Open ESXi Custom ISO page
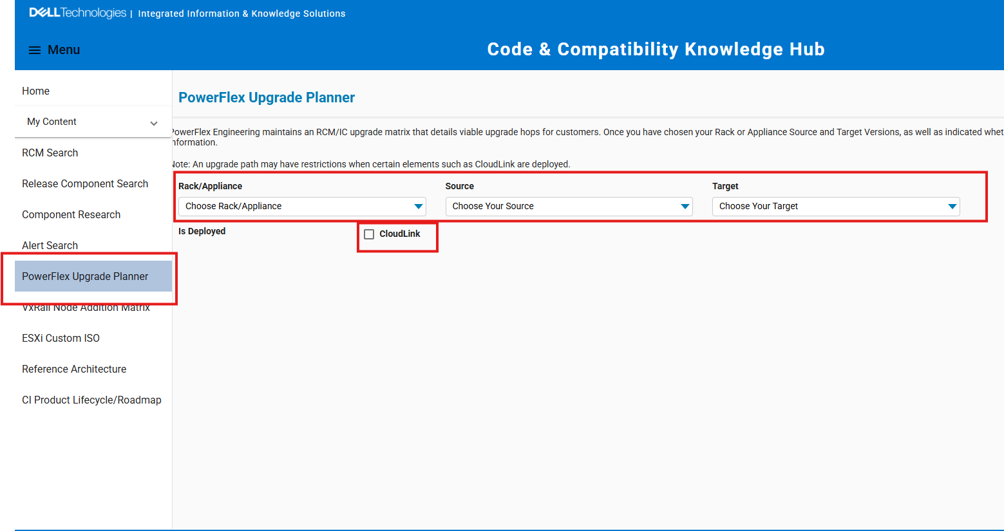Viewport: 1004px width, 531px height. tap(61, 339)
